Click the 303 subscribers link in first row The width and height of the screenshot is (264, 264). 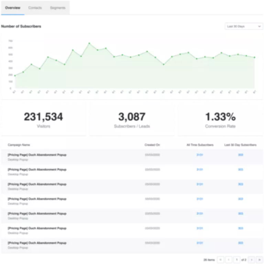pyautogui.click(x=241, y=155)
